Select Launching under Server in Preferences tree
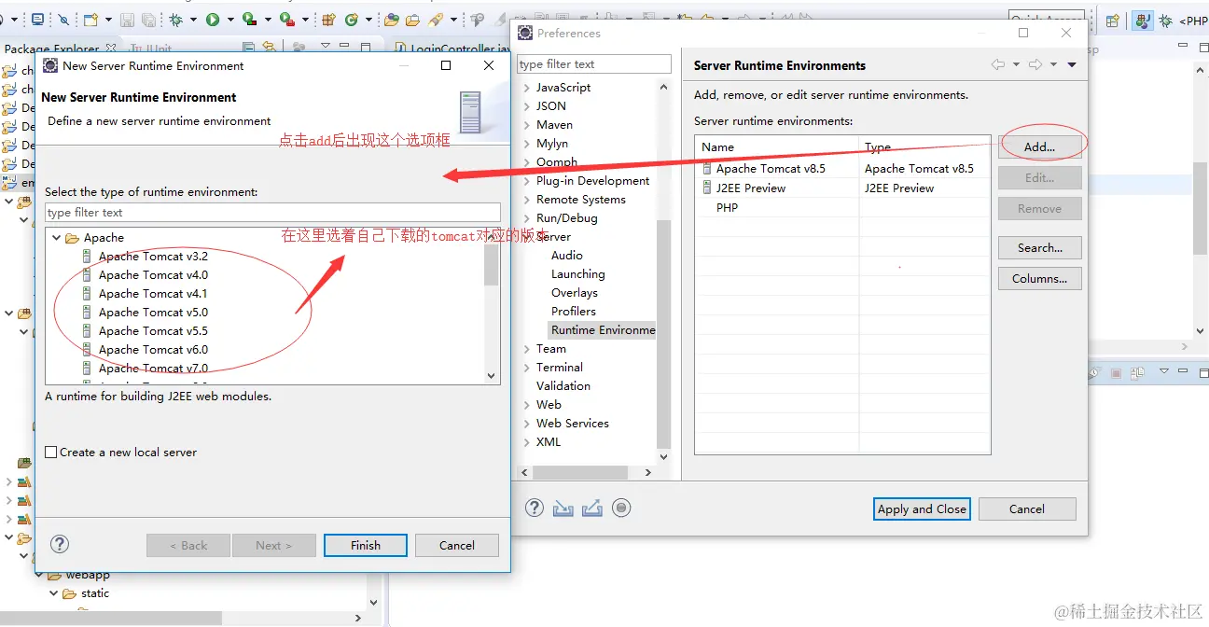Image resolution: width=1209 pixels, height=627 pixels. [577, 274]
